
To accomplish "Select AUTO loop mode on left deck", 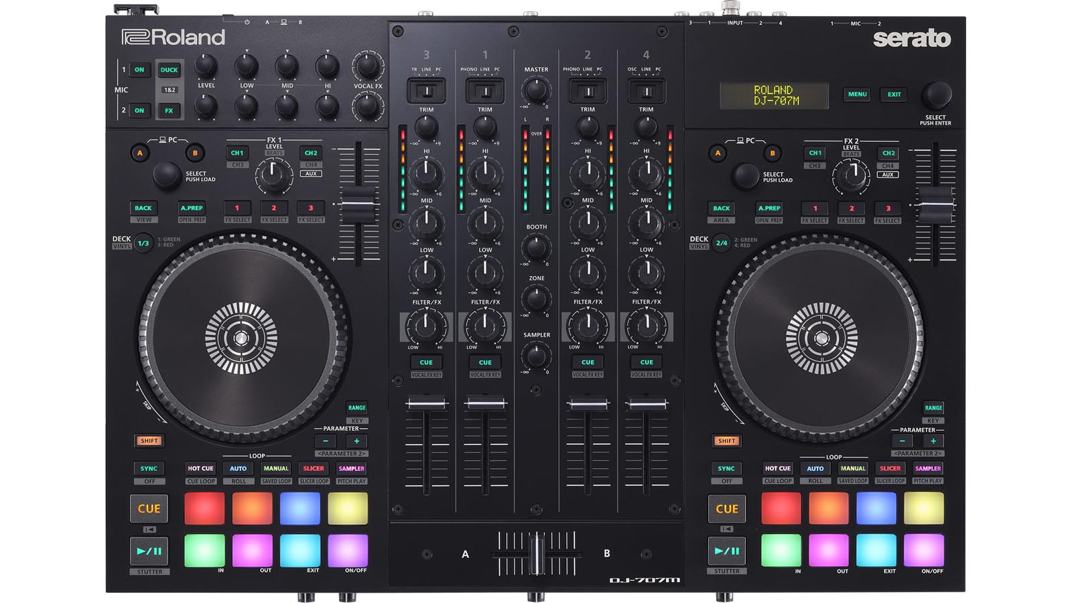I will point(239,468).
